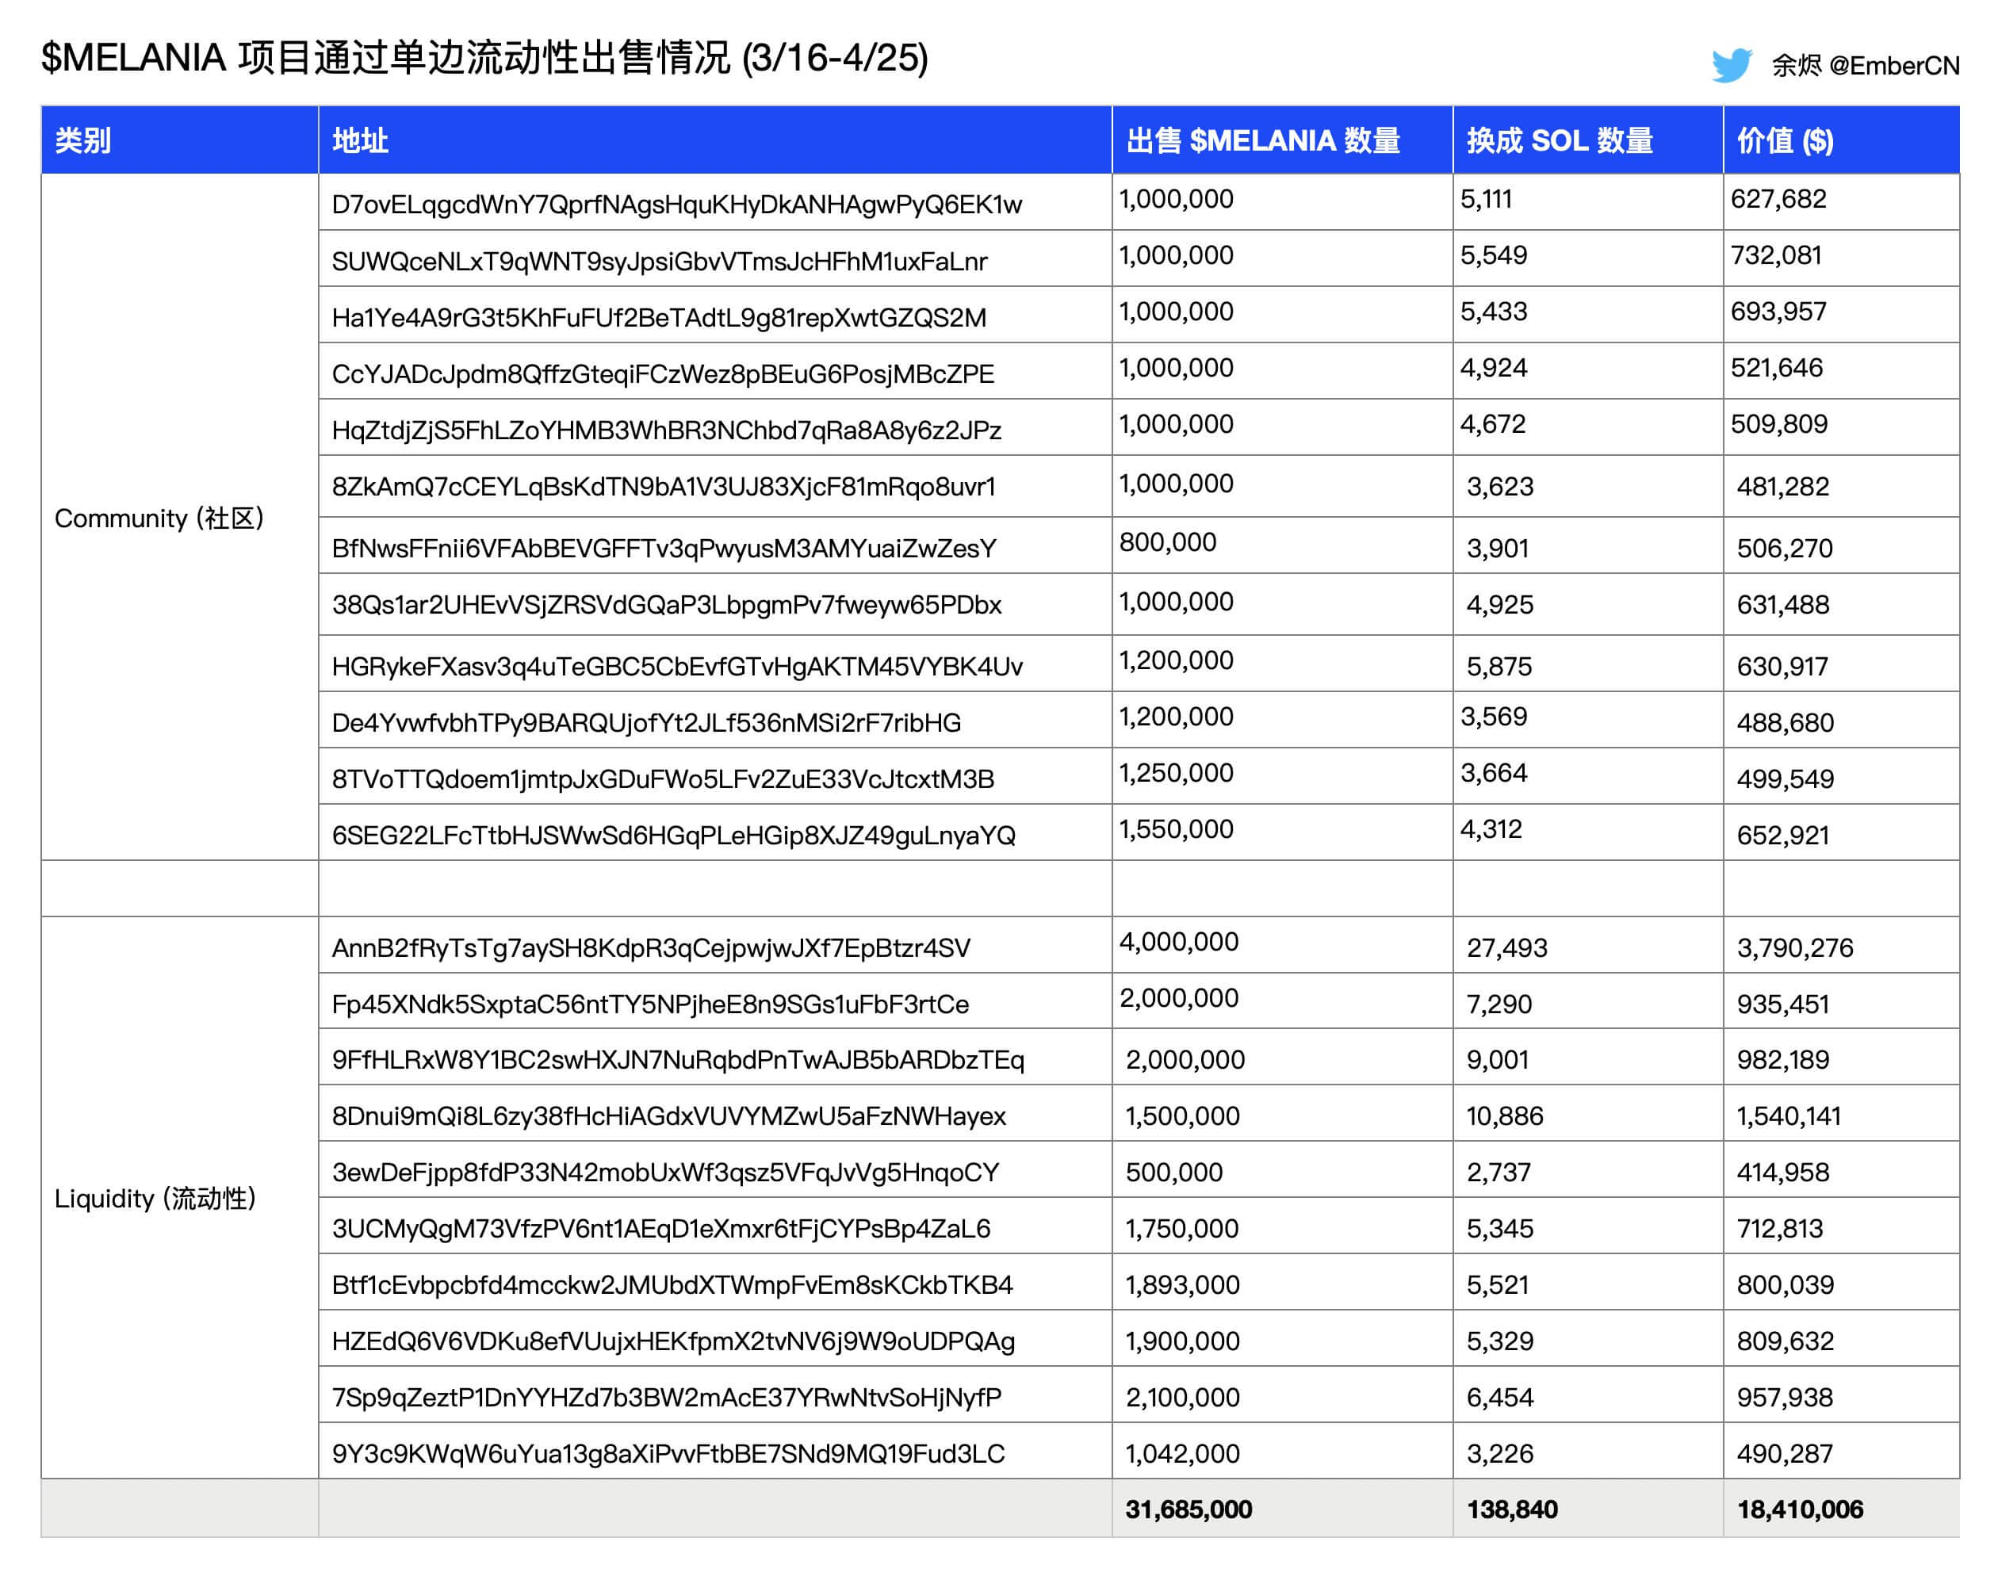Click address starting with 6SEG22LFcTtbHJSW
The height and width of the screenshot is (1584, 1998).
674,835
